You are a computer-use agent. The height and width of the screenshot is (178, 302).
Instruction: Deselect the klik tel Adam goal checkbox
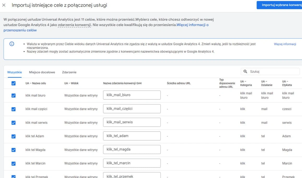click(x=14, y=136)
